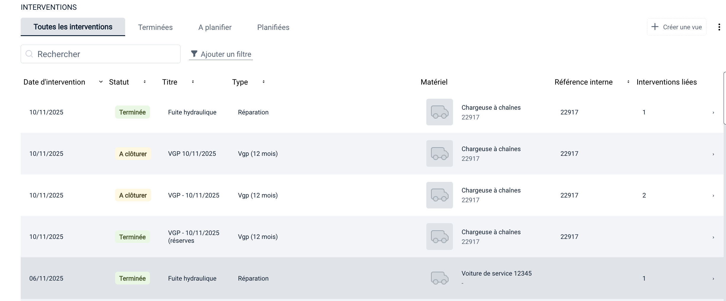Switch to the Terminées tab
This screenshot has width=726, height=301.
[155, 27]
